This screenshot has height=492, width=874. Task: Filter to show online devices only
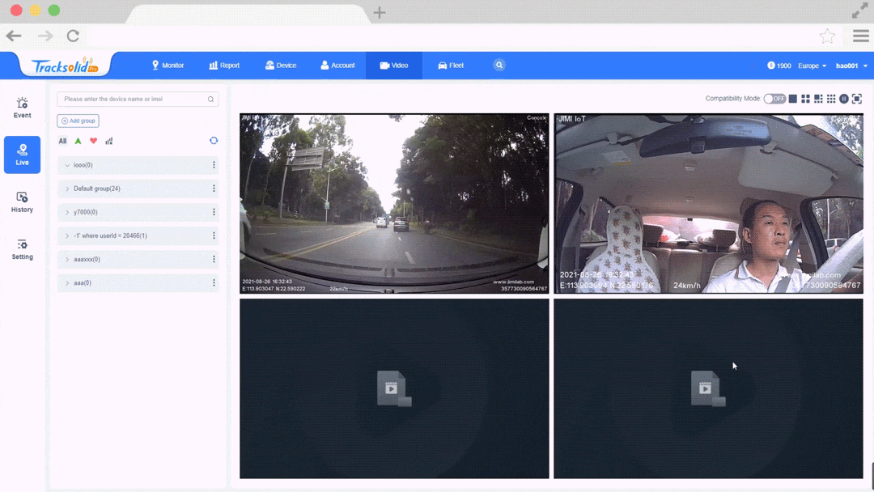(x=78, y=140)
